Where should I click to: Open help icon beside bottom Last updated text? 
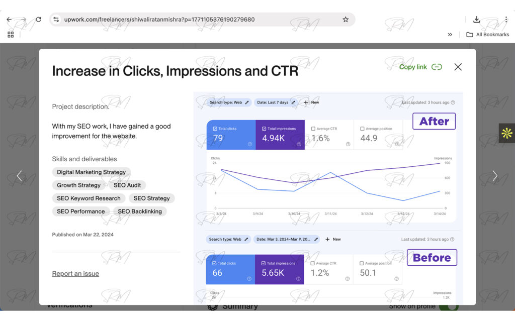[x=452, y=239]
